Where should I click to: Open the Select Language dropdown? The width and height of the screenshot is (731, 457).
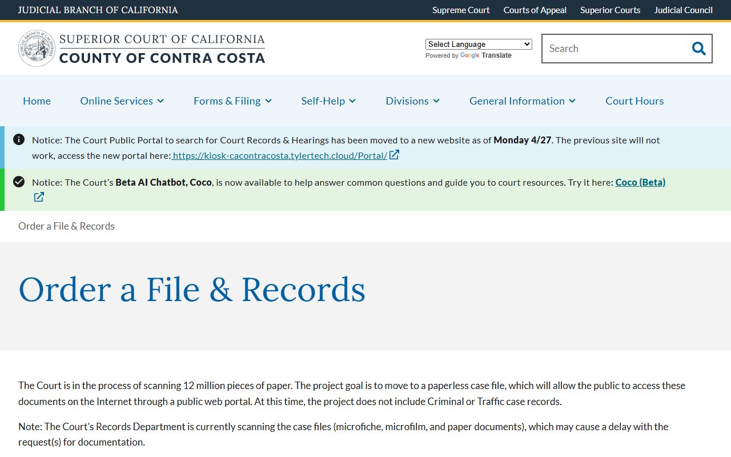click(479, 44)
